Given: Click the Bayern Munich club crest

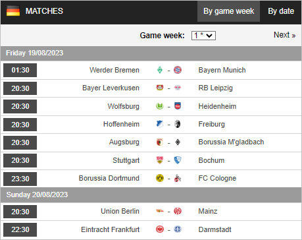Looking at the screenshot, I should 178,70.
